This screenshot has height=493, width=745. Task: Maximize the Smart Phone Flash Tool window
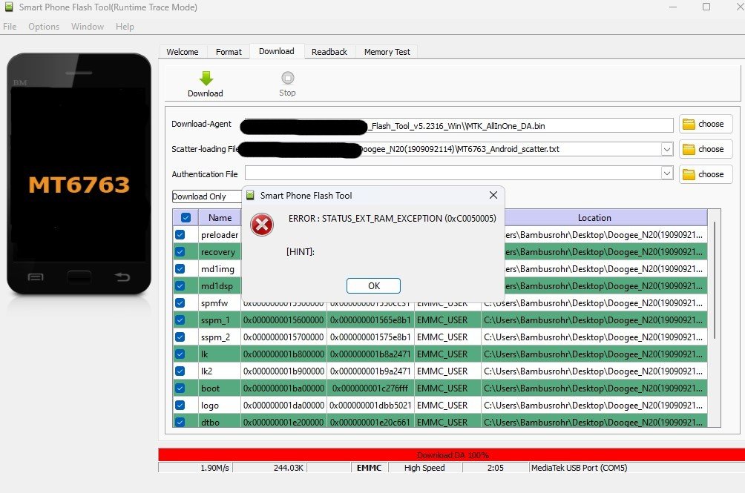(706, 7)
